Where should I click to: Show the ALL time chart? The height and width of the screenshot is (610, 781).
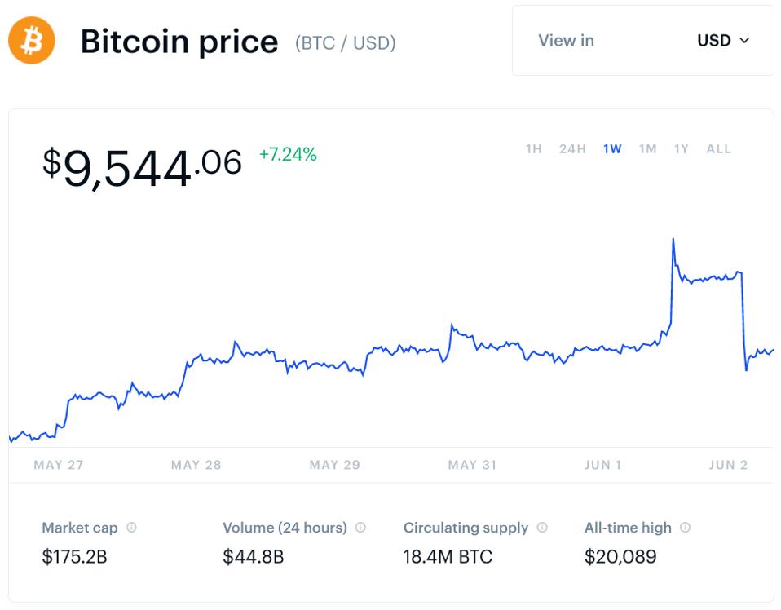tap(718, 149)
